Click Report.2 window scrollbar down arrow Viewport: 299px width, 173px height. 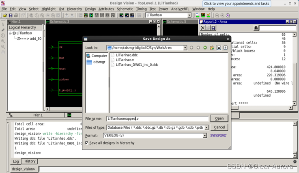295,103
